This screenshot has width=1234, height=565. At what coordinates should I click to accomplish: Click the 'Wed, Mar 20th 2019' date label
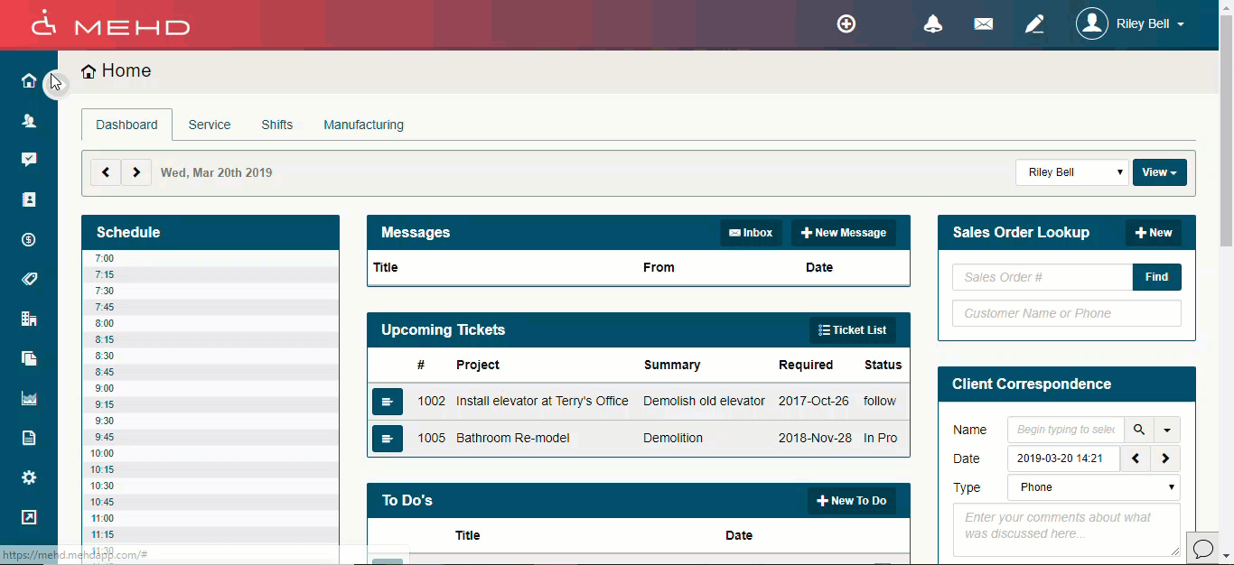[x=217, y=172]
